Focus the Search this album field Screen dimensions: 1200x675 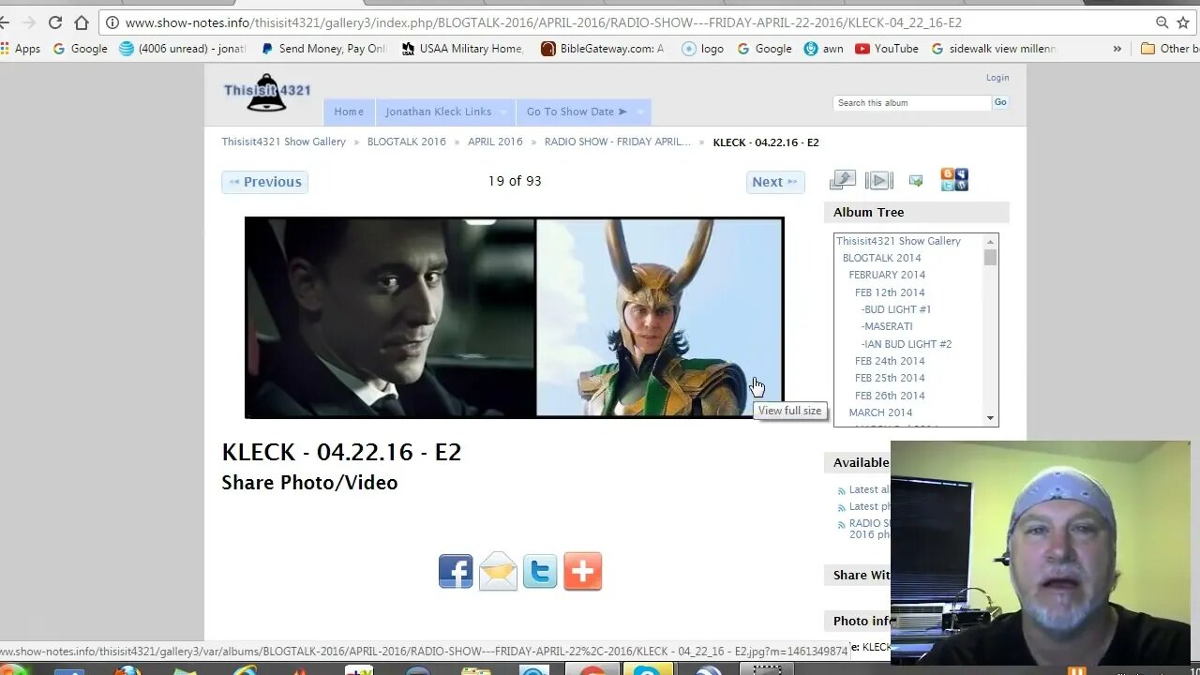912,103
